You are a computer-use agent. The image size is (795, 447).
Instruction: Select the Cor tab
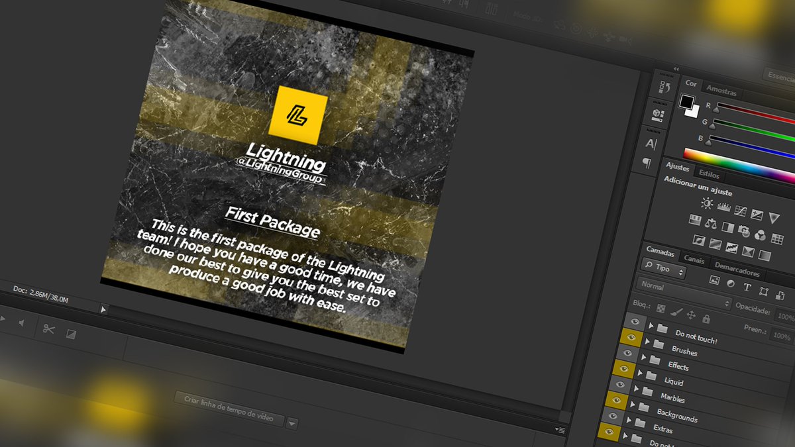click(x=691, y=83)
